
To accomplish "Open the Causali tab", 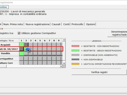I will point(56,24).
